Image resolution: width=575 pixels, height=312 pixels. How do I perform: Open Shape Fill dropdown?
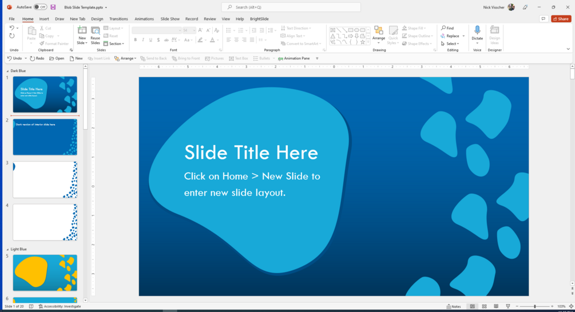pos(414,28)
